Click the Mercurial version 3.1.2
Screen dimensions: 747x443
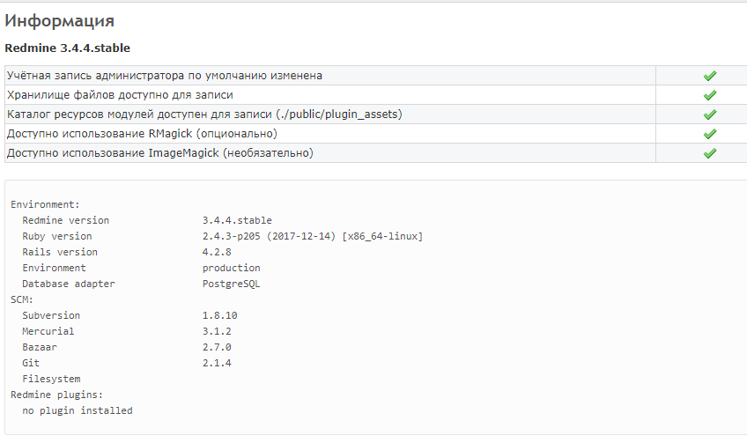217,331
